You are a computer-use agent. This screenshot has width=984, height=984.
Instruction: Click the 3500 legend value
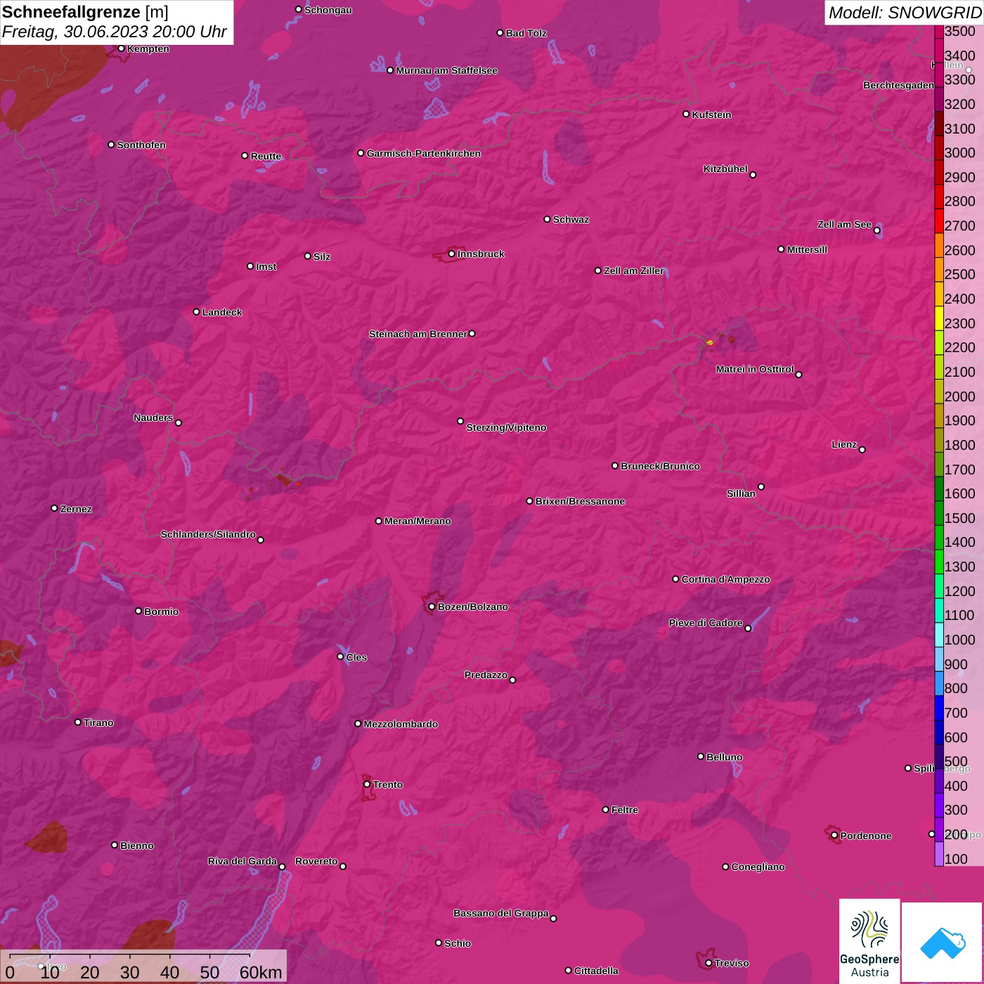960,31
